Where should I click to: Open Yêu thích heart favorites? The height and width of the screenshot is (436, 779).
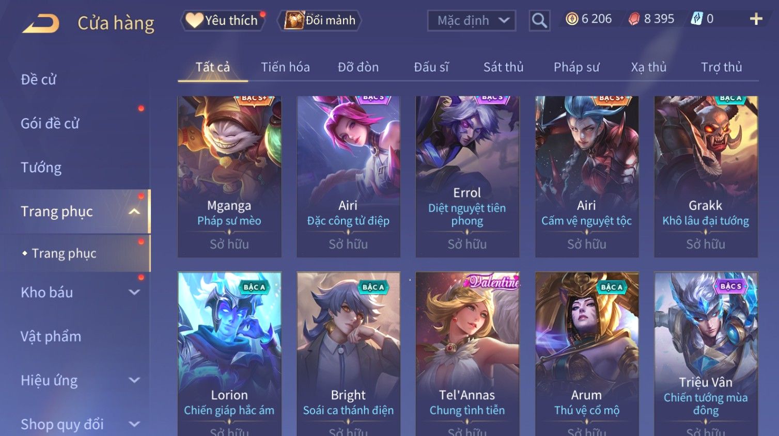[x=223, y=20]
